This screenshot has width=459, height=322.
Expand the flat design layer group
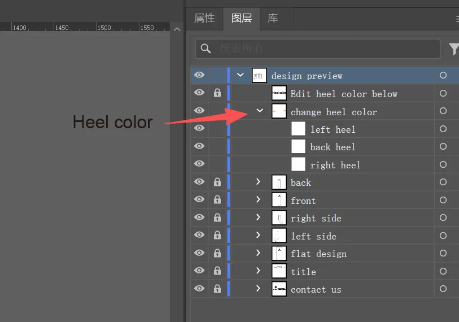258,253
